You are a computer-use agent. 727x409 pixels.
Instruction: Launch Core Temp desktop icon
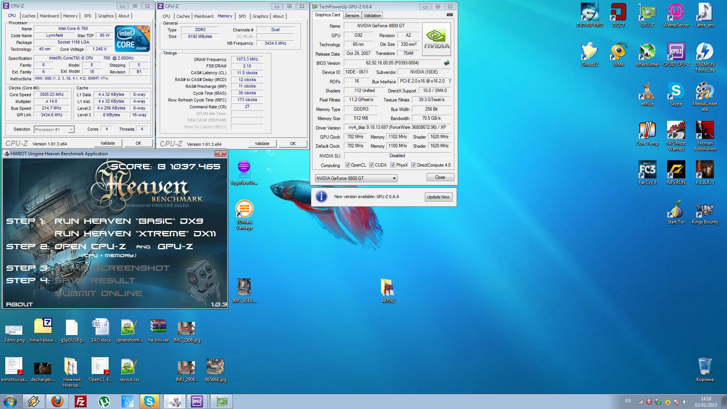(647, 133)
